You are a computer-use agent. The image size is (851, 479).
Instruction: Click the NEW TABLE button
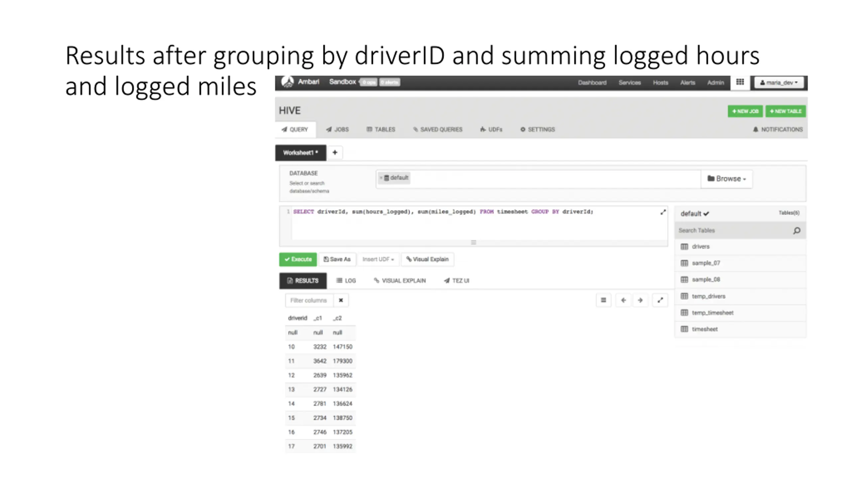point(786,111)
